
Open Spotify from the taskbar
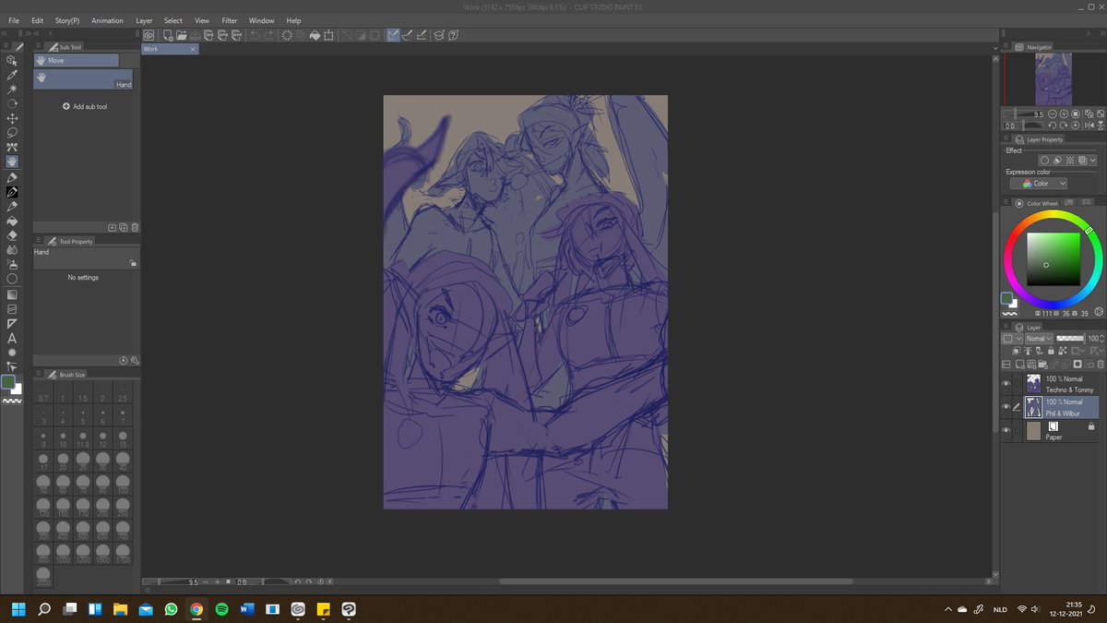221,610
